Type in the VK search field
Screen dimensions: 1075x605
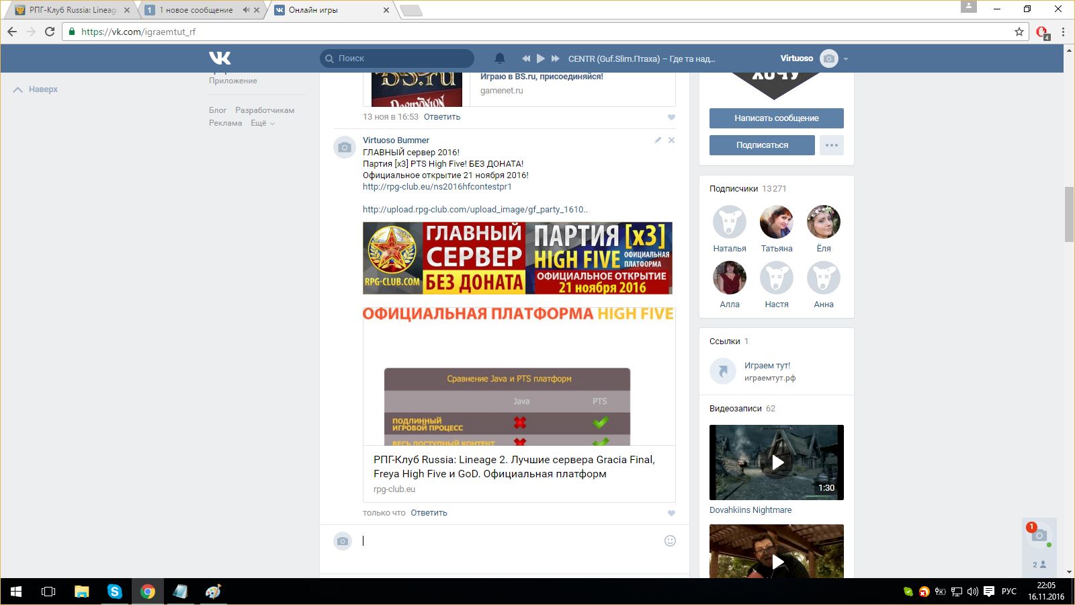pos(403,58)
